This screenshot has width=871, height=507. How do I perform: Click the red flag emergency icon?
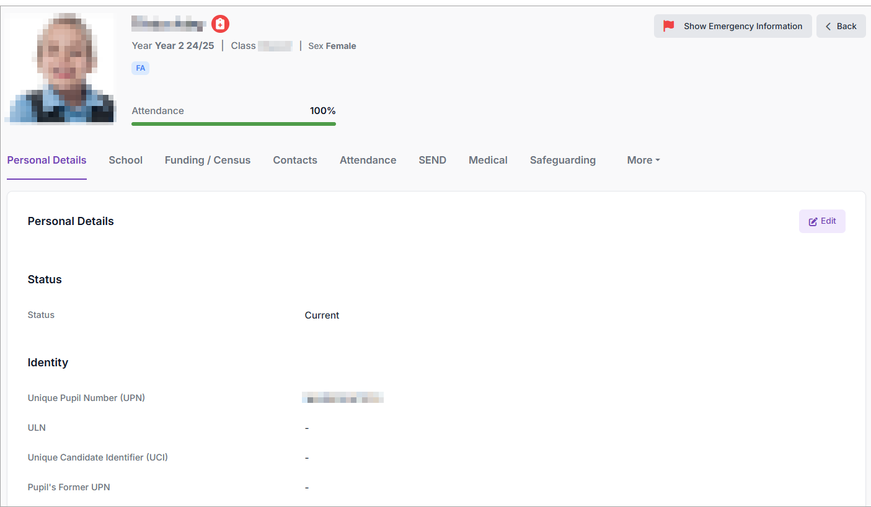(x=668, y=26)
